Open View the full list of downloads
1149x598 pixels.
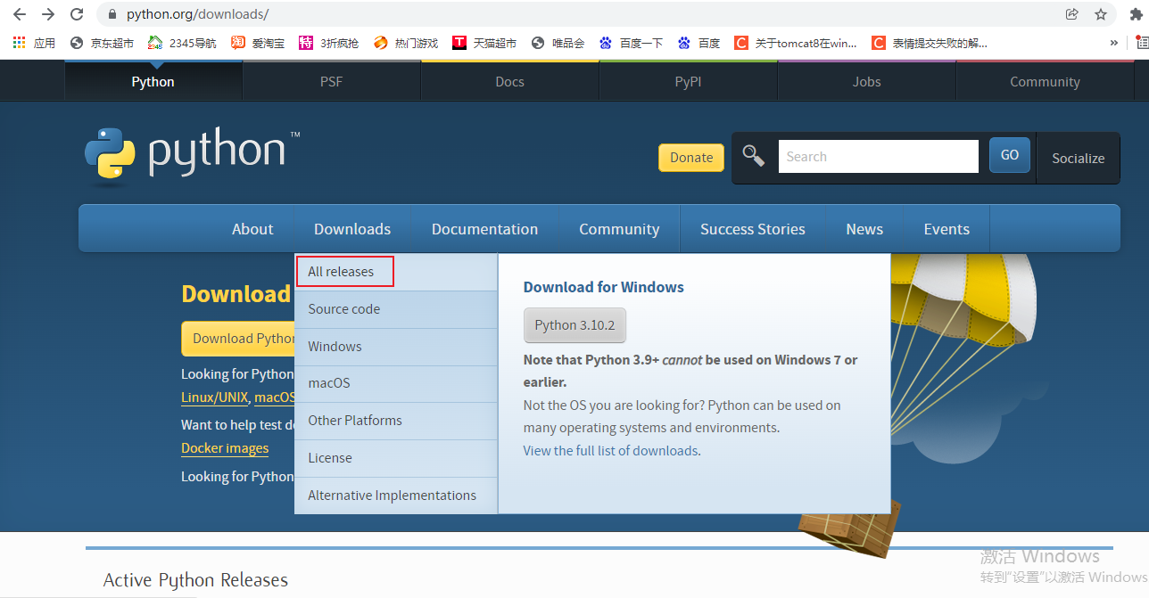[610, 451]
